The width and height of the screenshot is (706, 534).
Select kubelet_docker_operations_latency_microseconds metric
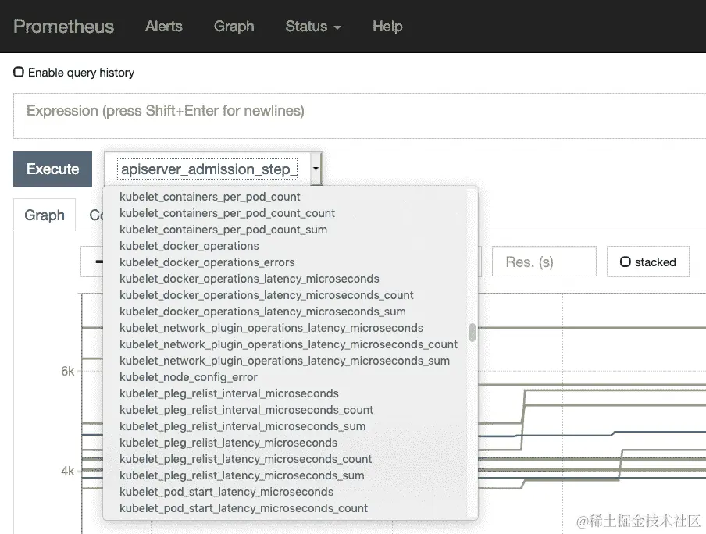point(249,279)
